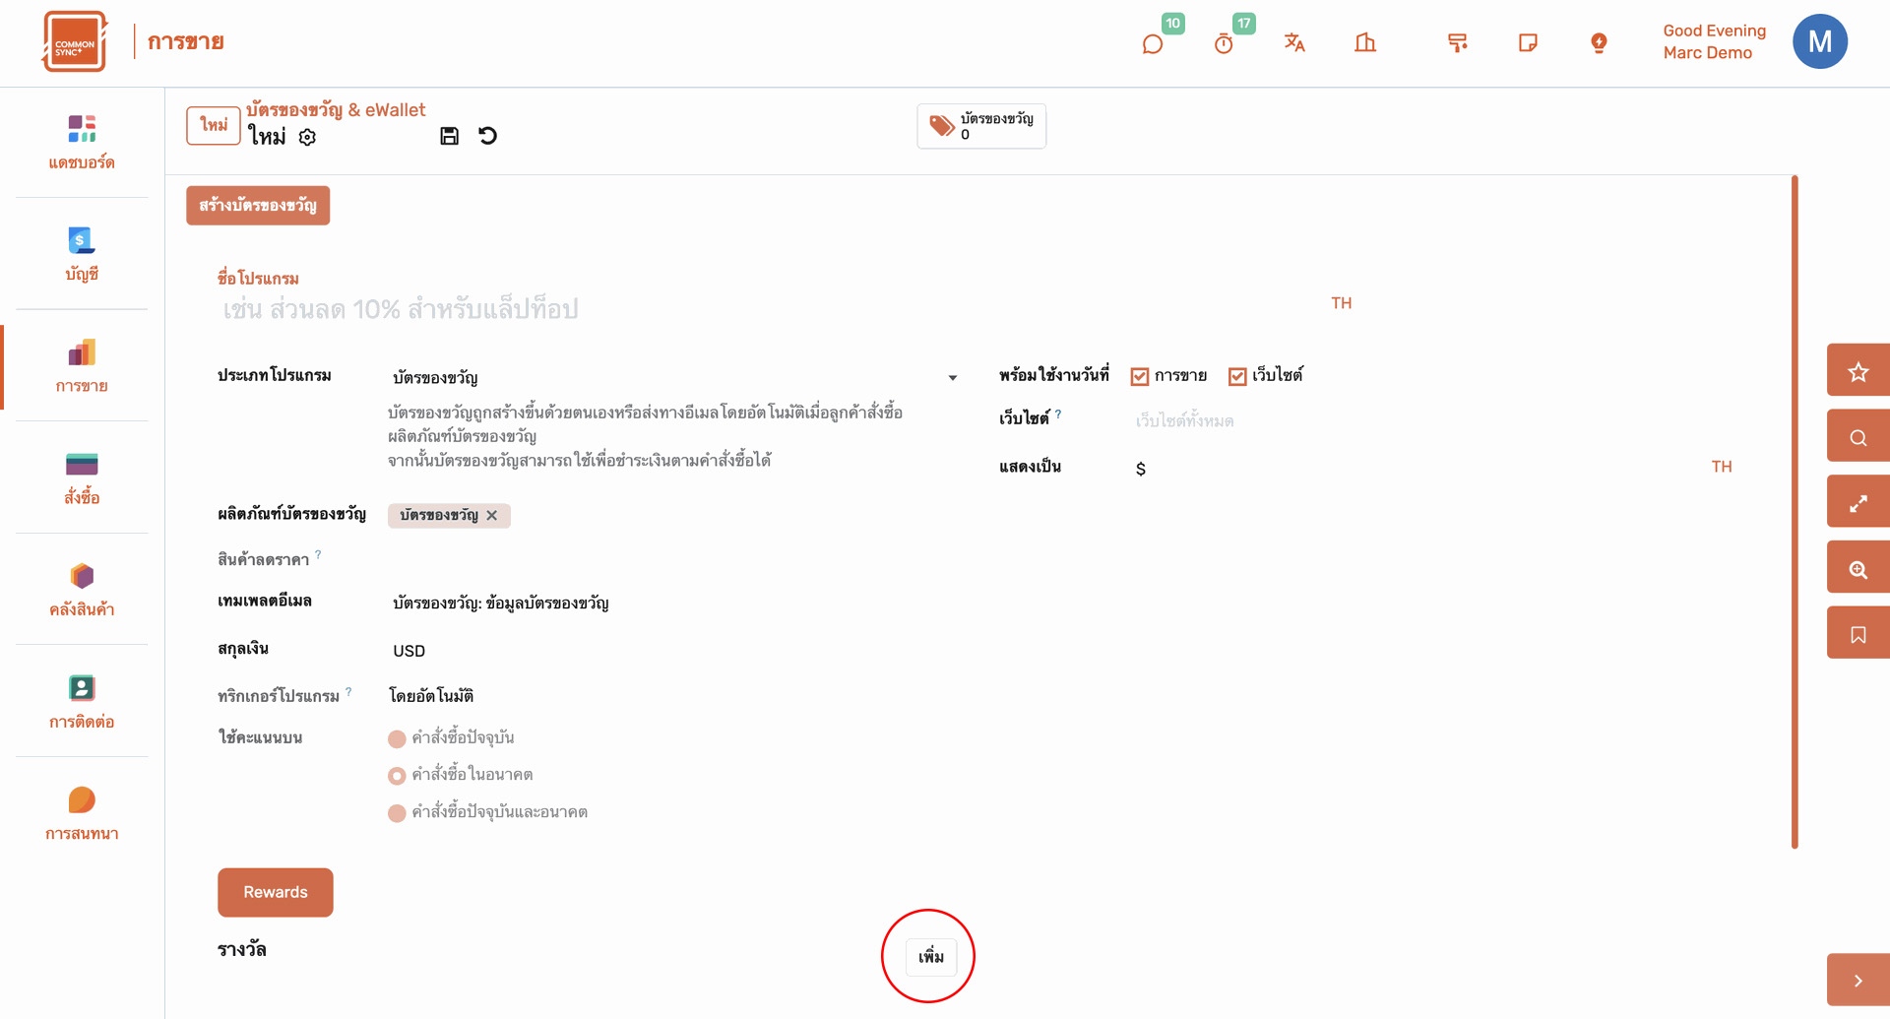This screenshot has width=1890, height=1019.
Task: Click the star favorite button on right
Action: [x=1858, y=372]
